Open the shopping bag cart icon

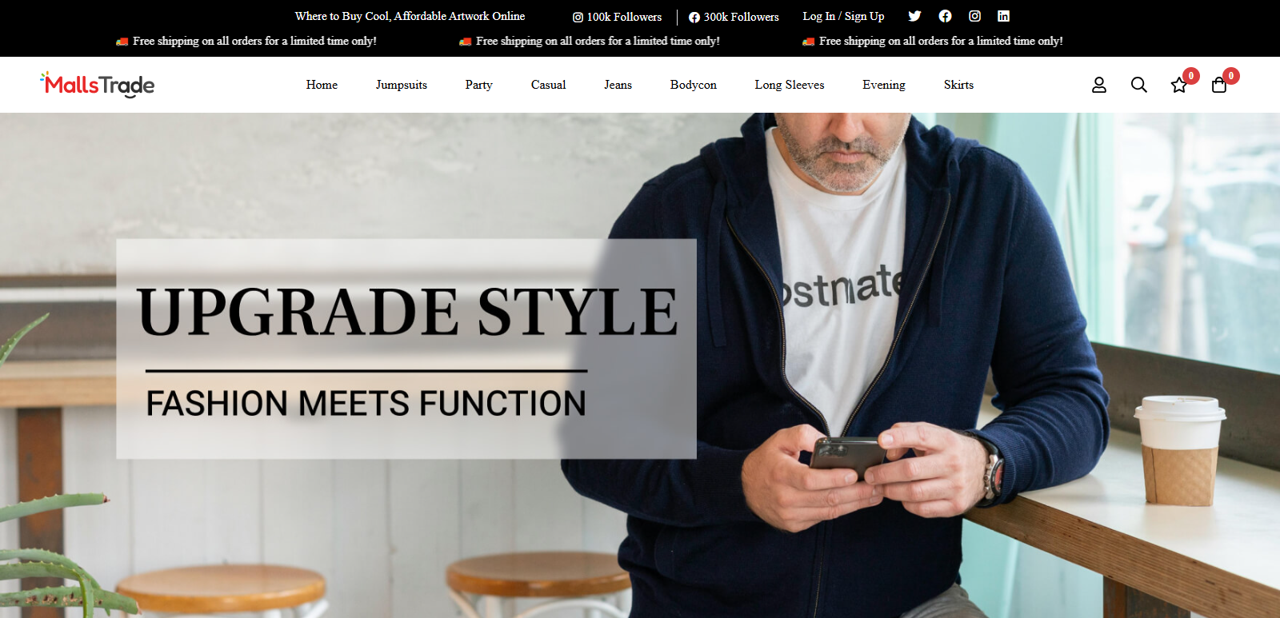coord(1219,85)
